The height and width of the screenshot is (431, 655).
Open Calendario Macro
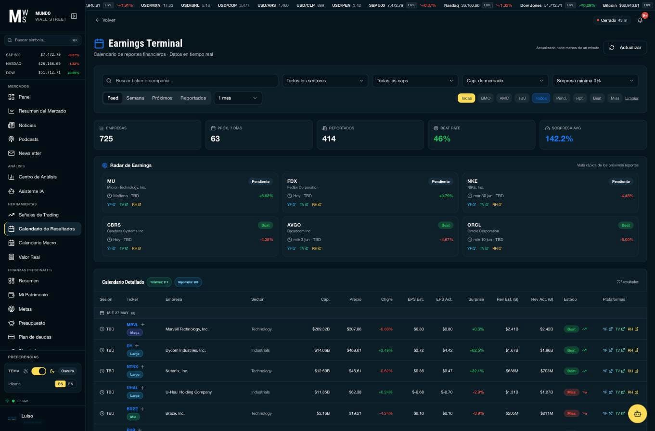pos(42,243)
